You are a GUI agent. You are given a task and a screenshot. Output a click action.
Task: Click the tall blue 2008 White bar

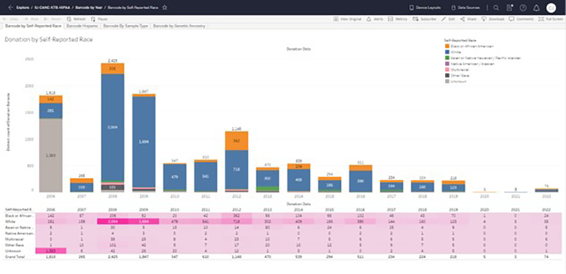point(113,127)
